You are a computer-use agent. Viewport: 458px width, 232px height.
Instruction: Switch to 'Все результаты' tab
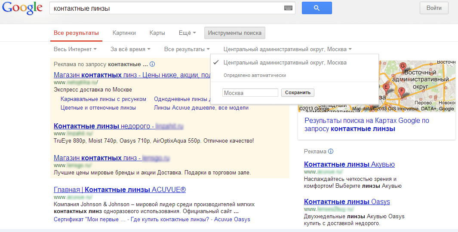(x=76, y=33)
